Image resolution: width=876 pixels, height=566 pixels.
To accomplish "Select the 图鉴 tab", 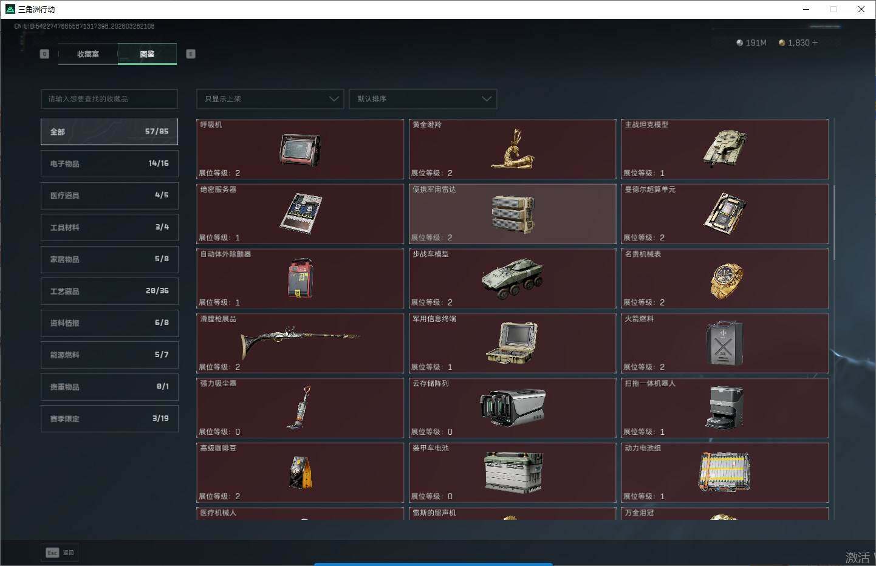I will (147, 54).
